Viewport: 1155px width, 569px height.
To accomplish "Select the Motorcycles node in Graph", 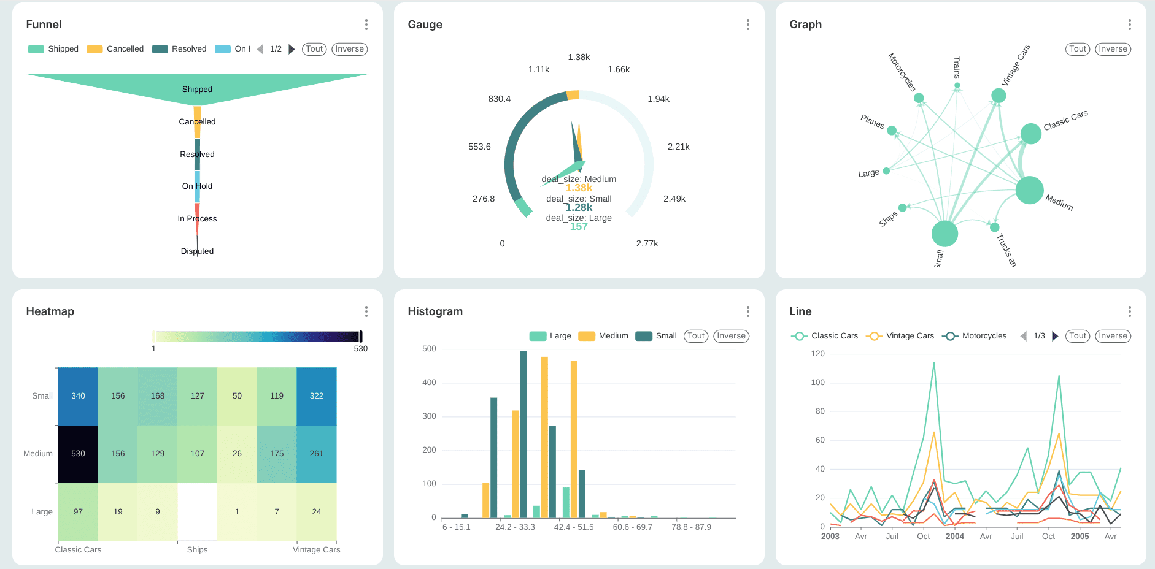I will 919,98.
